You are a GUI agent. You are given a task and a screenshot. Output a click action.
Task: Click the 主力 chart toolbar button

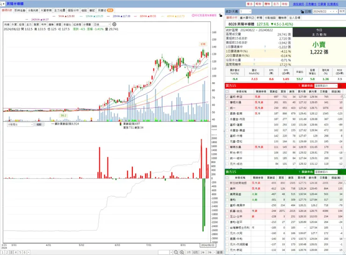point(29,24)
